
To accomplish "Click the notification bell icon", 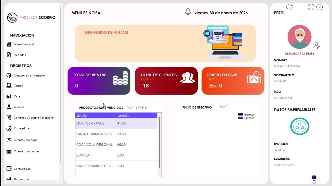I will coord(188,12).
